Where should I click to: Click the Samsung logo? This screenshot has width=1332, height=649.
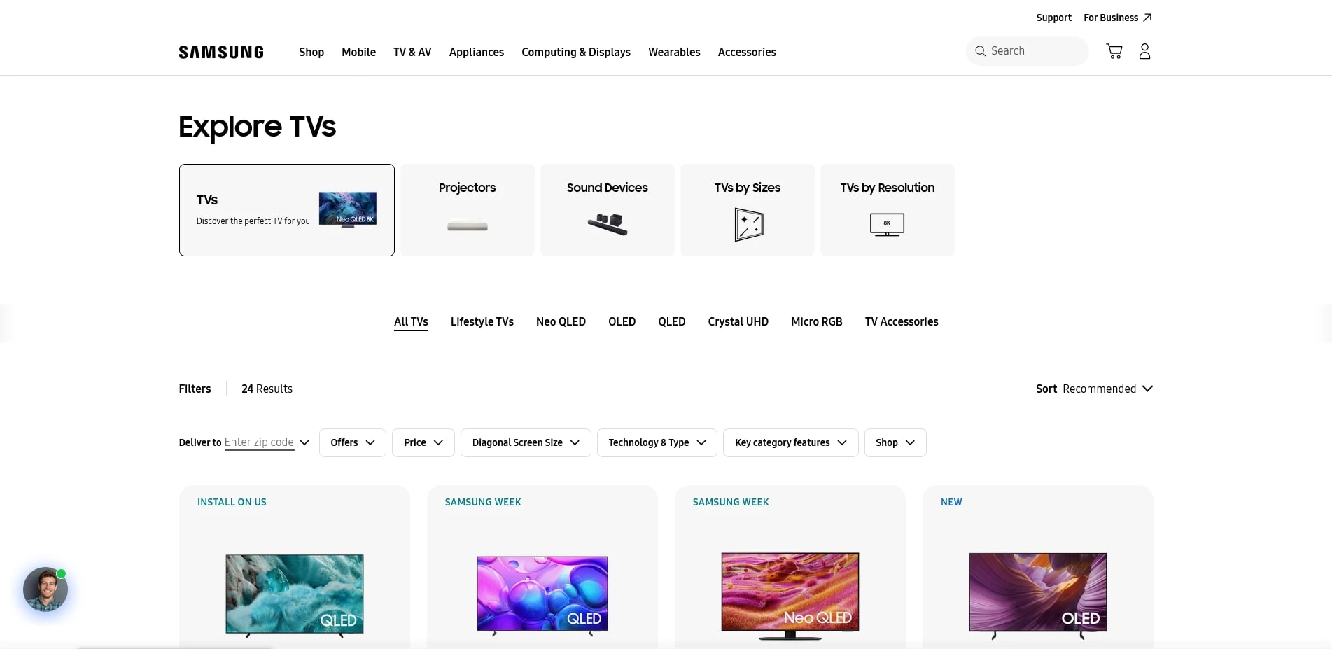click(221, 53)
